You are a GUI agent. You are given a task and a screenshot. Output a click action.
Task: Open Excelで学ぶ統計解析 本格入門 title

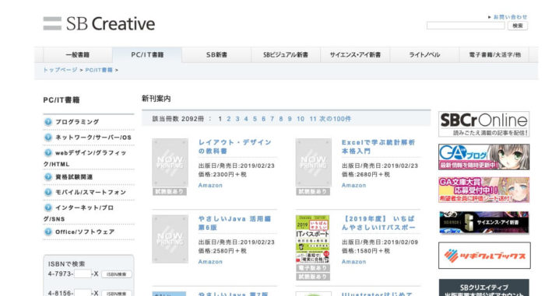[x=378, y=146]
